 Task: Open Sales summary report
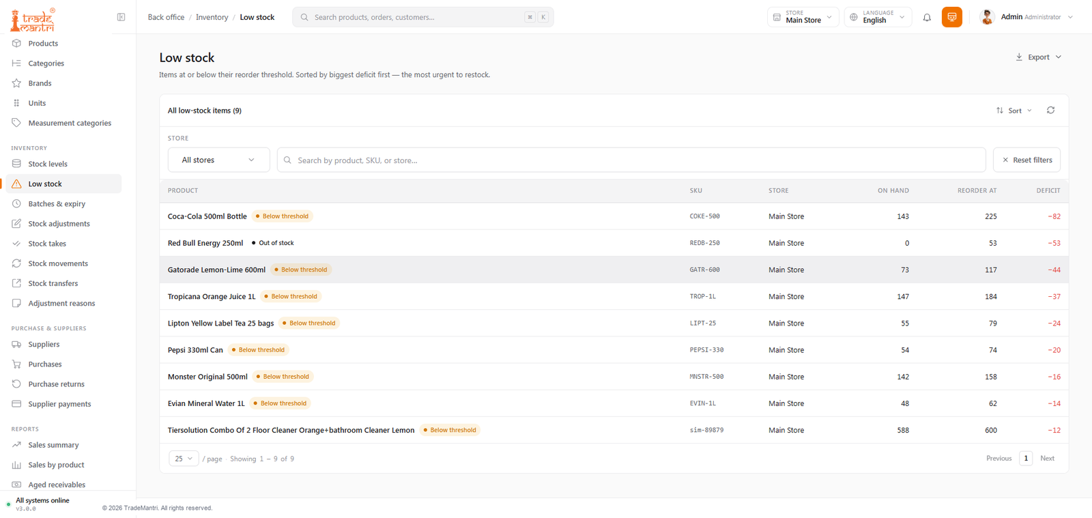[x=53, y=445]
